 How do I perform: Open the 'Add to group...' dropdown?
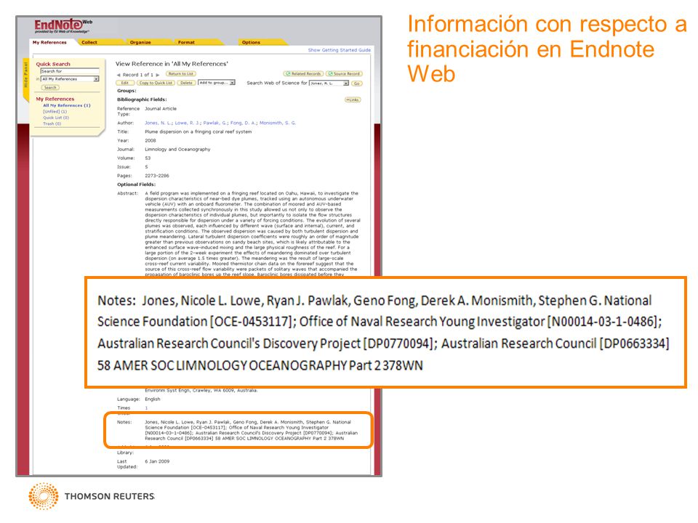click(217, 83)
